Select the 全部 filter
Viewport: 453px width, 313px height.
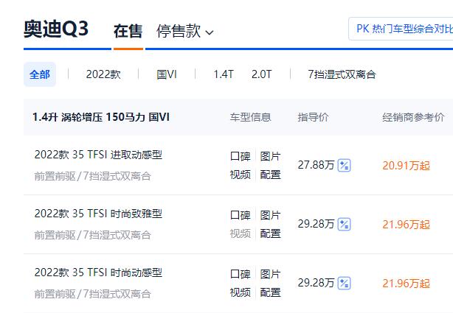[40, 74]
